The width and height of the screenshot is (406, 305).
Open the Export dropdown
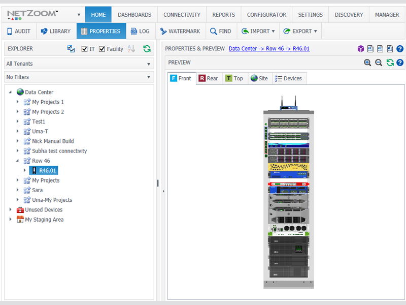[x=300, y=31]
